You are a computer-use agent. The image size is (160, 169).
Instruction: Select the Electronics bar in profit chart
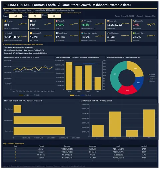click(132, 133)
